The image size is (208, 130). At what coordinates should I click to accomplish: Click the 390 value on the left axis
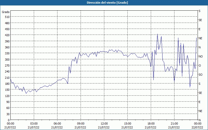pos(7,41)
